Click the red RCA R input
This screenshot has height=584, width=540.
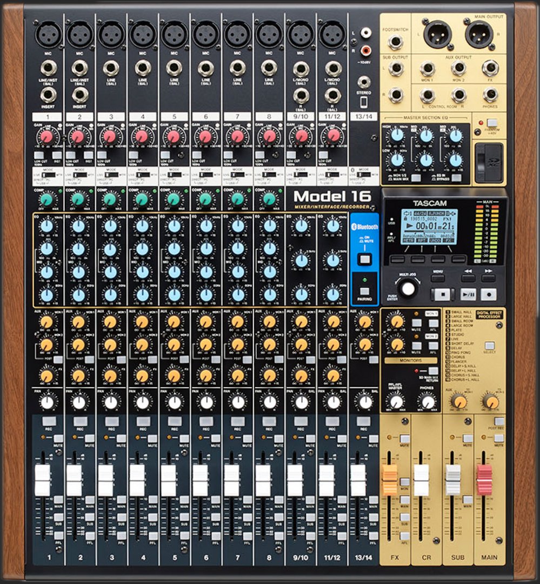click(x=366, y=50)
